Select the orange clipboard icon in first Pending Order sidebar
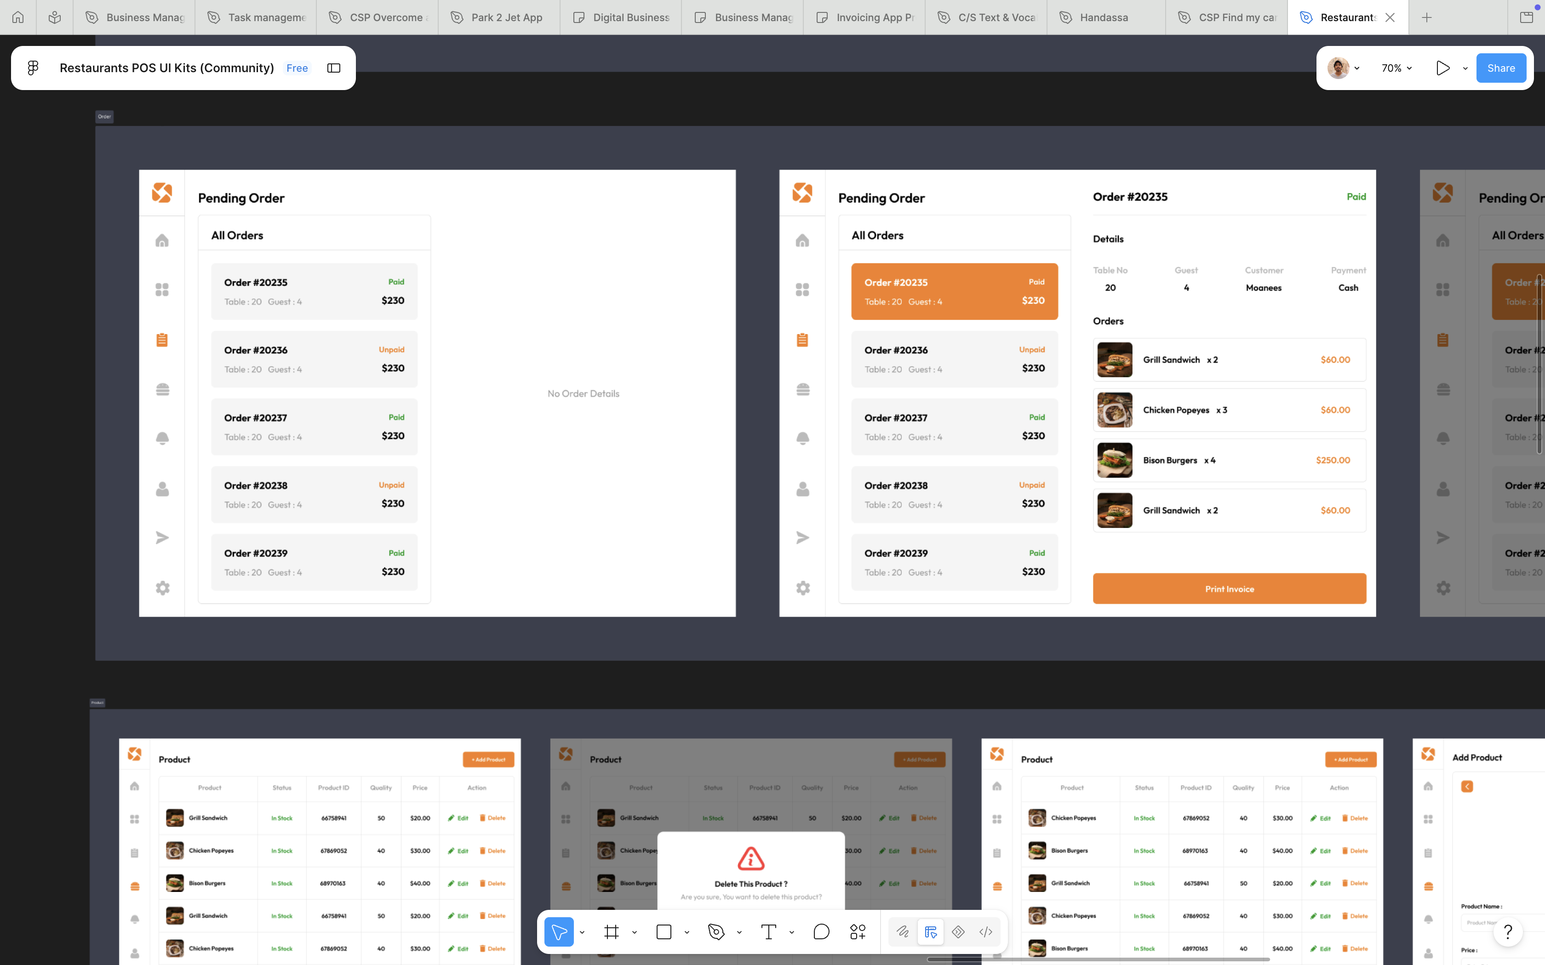Screen dimensions: 1545x965 162,340
